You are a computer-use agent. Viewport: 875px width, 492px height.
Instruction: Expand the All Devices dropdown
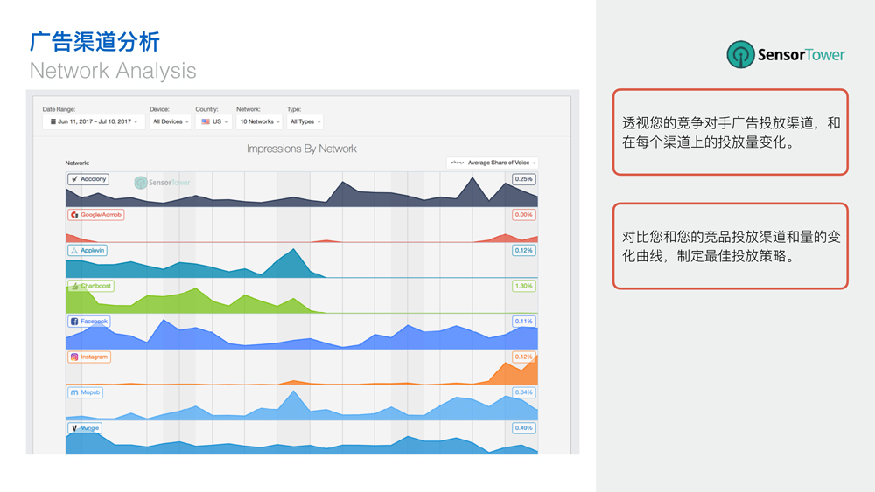tap(170, 122)
